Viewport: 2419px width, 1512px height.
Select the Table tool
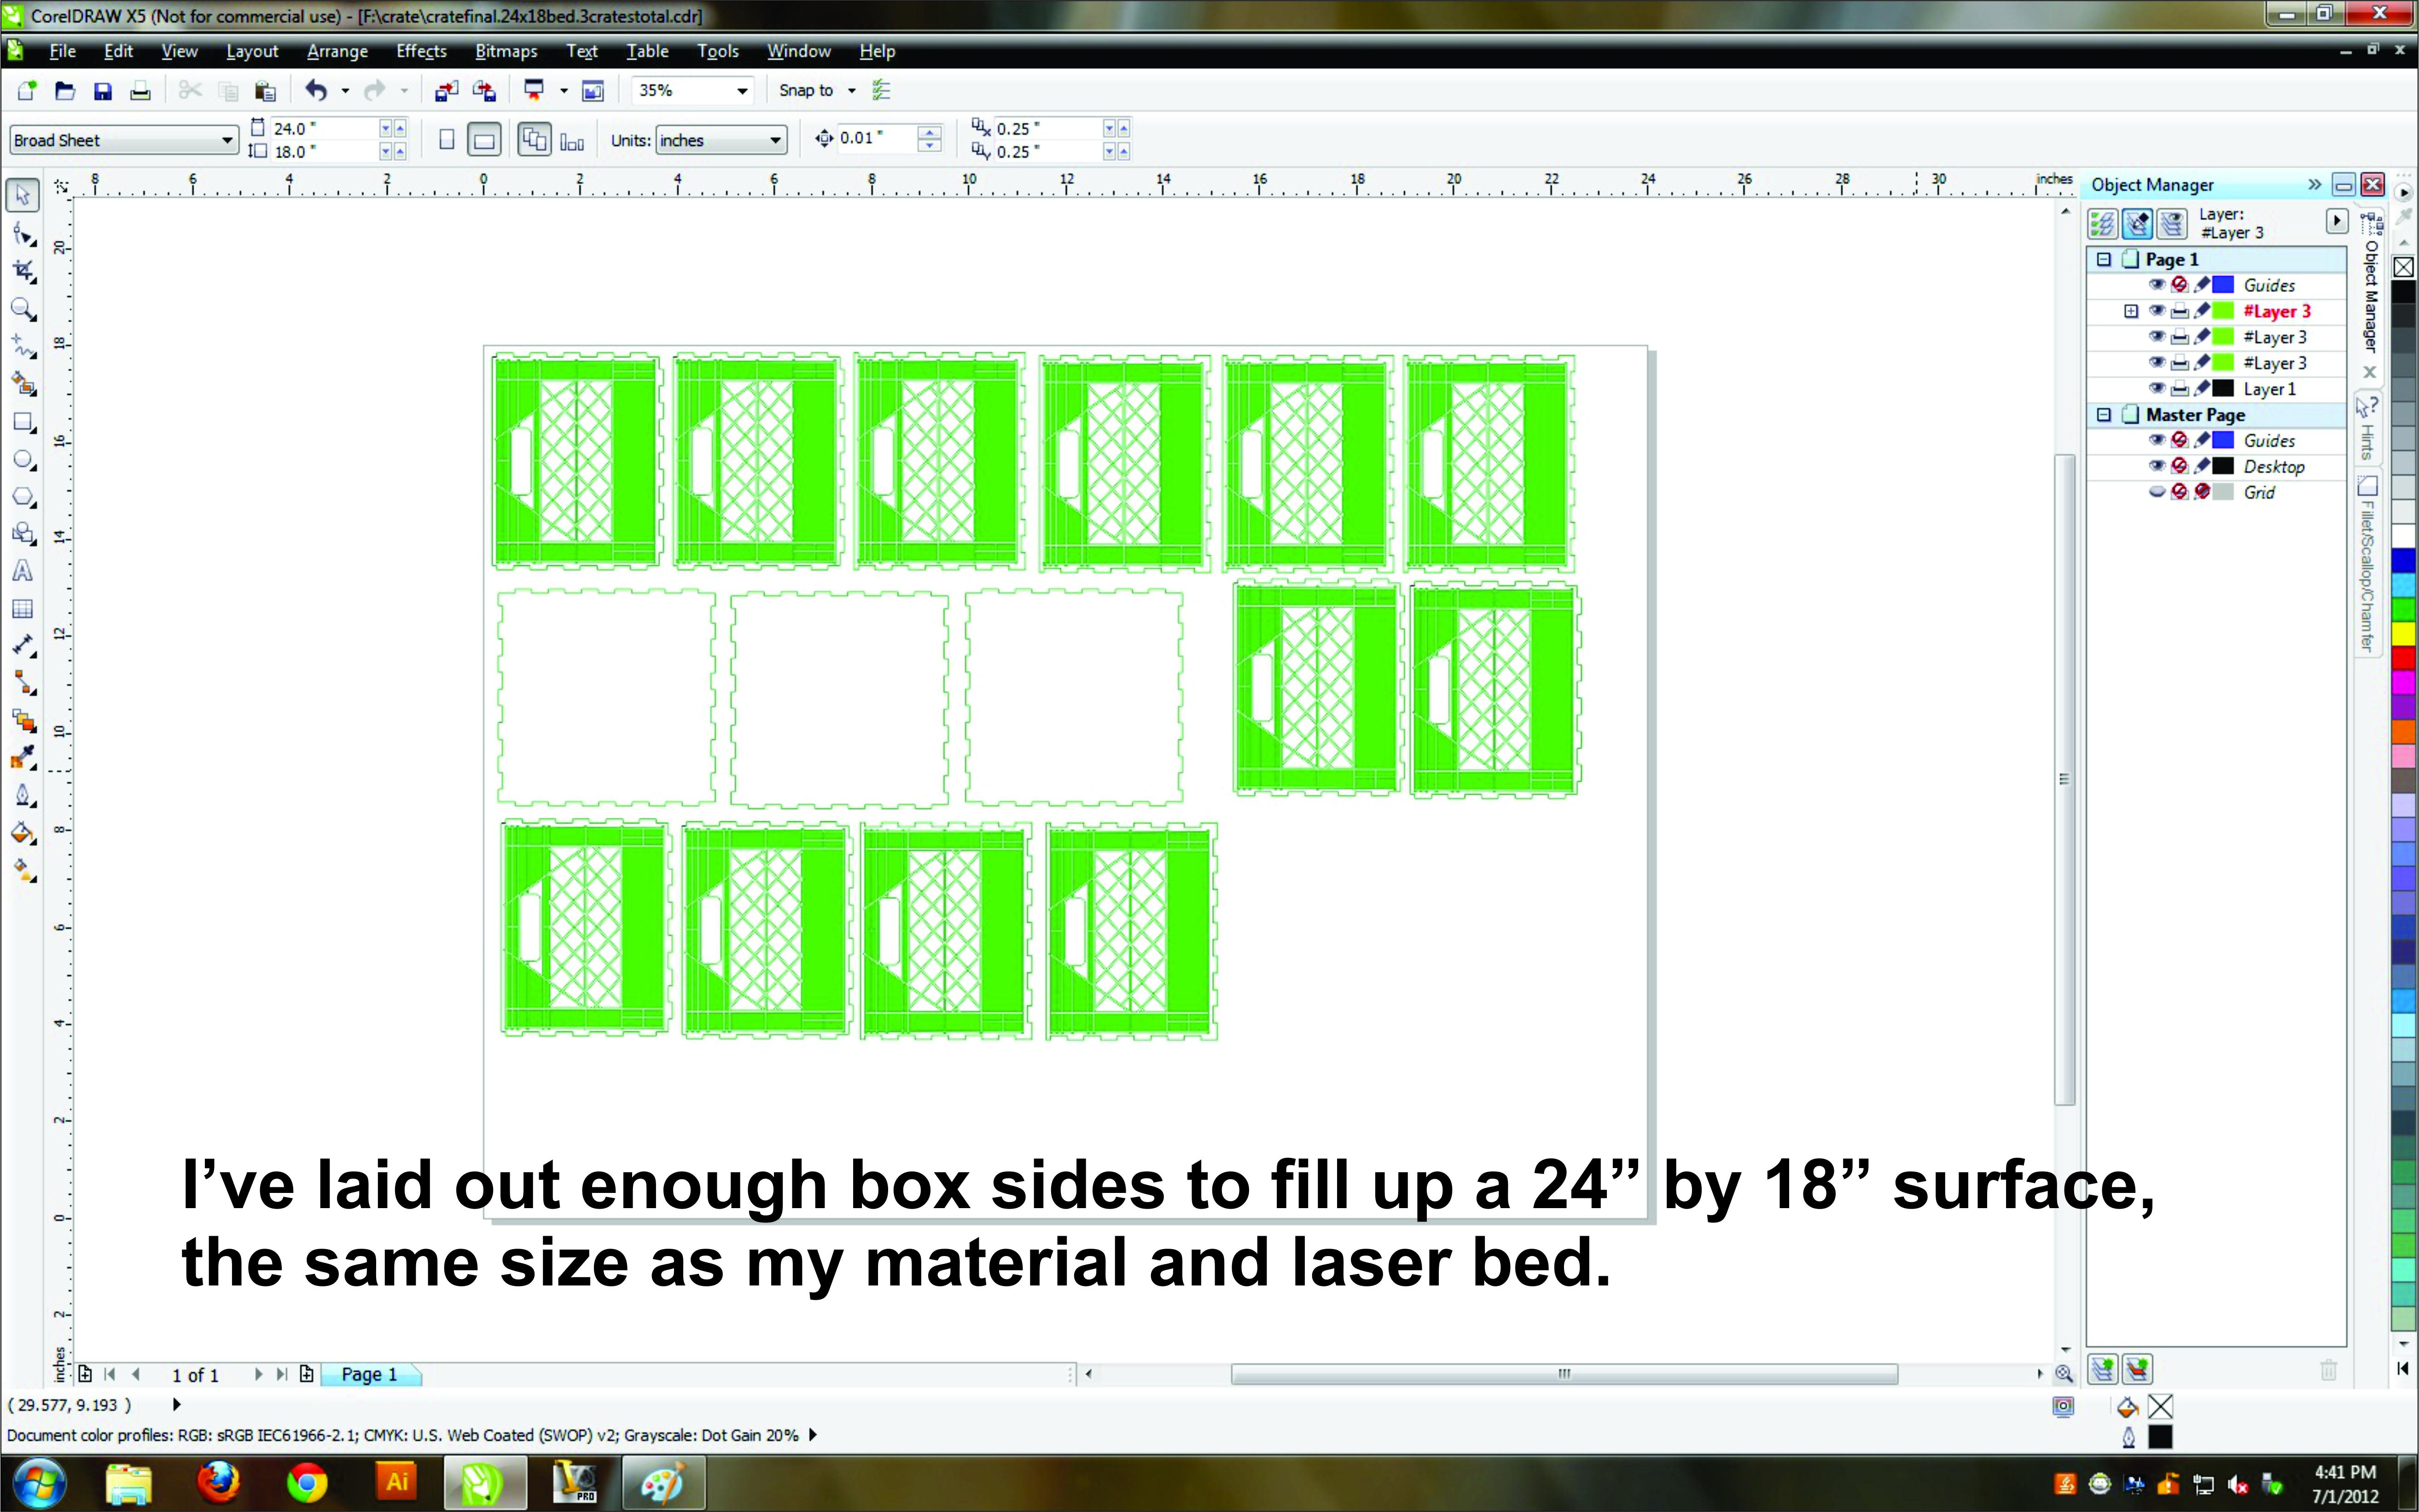pos(23,609)
